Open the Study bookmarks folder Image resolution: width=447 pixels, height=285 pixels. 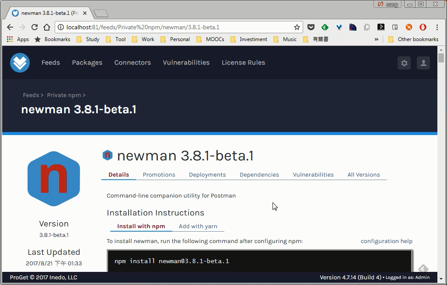[x=88, y=39]
